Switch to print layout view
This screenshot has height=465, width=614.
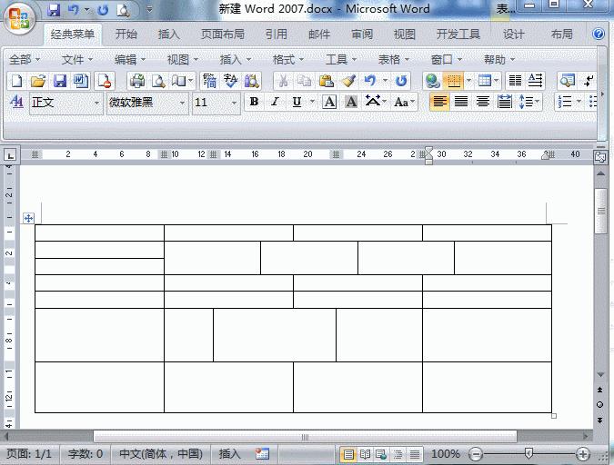[348, 454]
